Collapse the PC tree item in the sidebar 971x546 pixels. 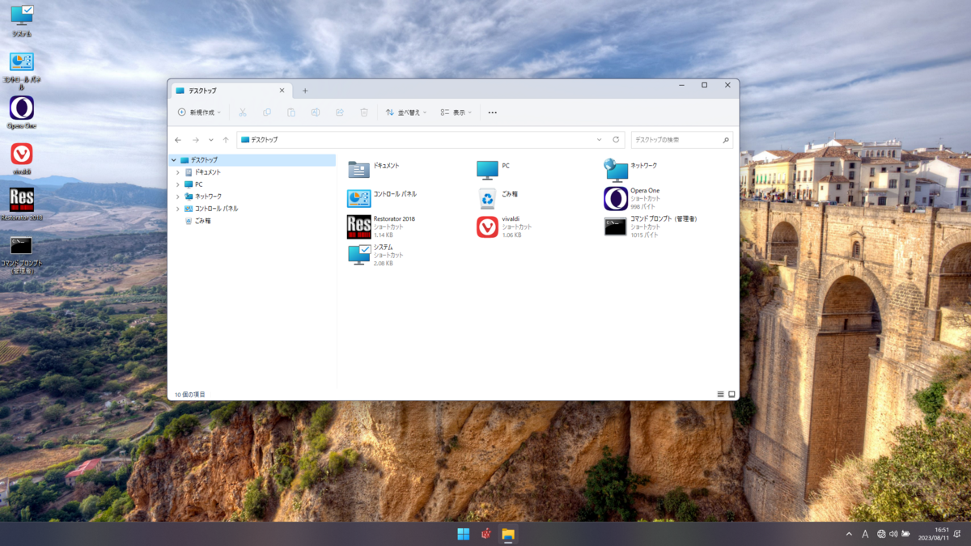pos(180,184)
